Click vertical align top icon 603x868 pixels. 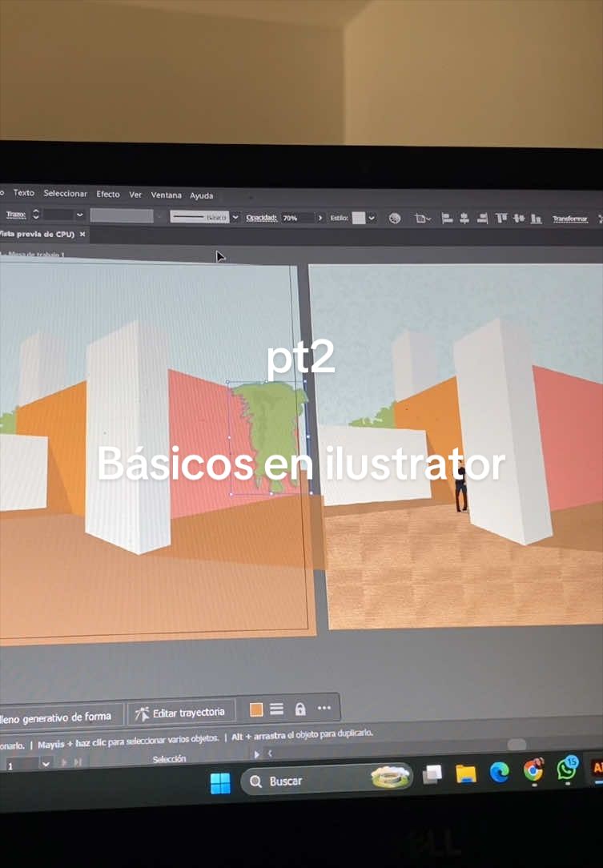(x=501, y=219)
